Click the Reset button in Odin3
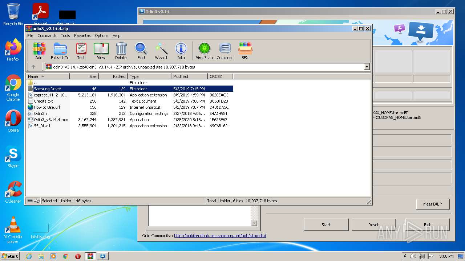Viewport: 465px width, 261px height. pyautogui.click(x=373, y=225)
